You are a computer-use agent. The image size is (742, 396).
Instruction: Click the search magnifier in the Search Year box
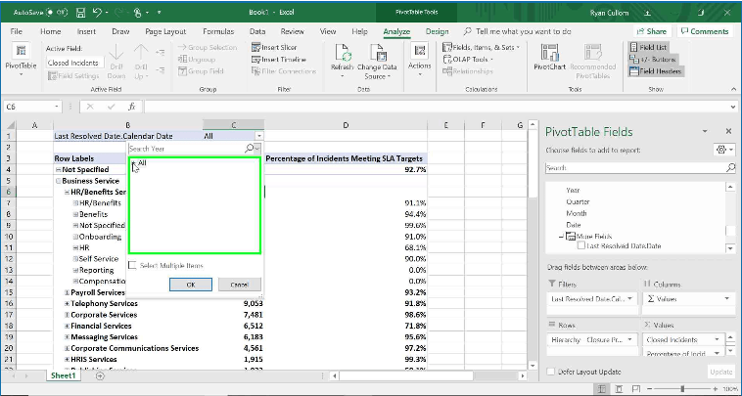tap(252, 149)
